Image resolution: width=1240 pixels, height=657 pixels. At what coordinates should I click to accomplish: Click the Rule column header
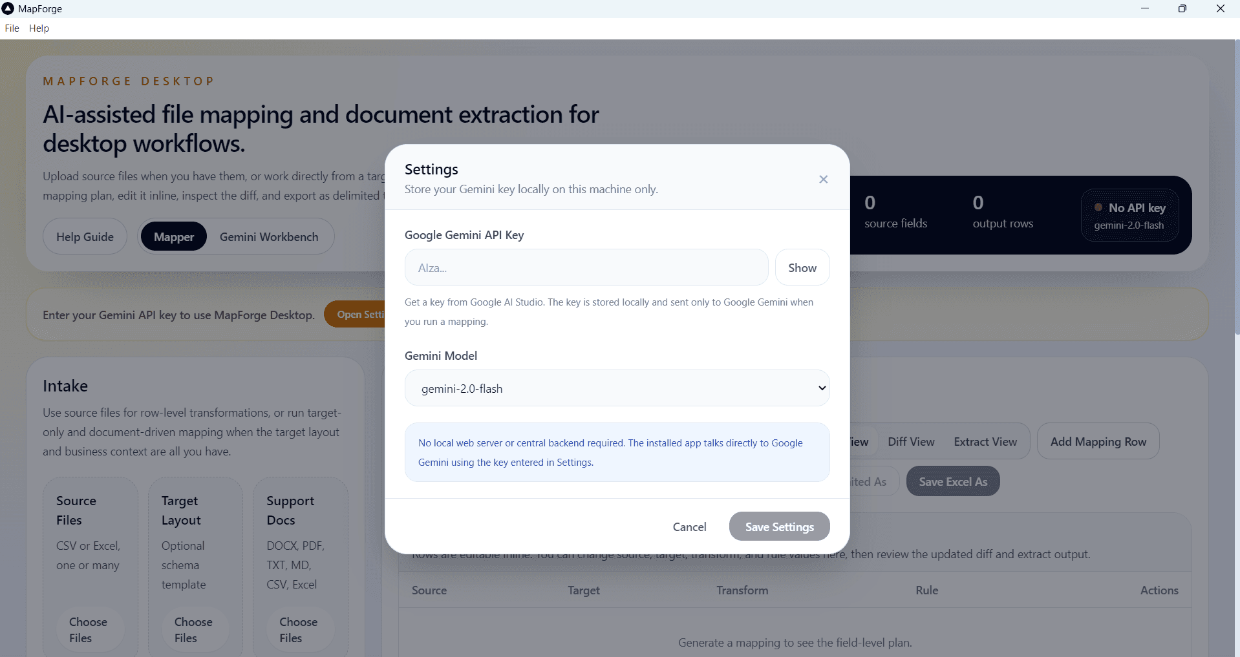point(926,590)
